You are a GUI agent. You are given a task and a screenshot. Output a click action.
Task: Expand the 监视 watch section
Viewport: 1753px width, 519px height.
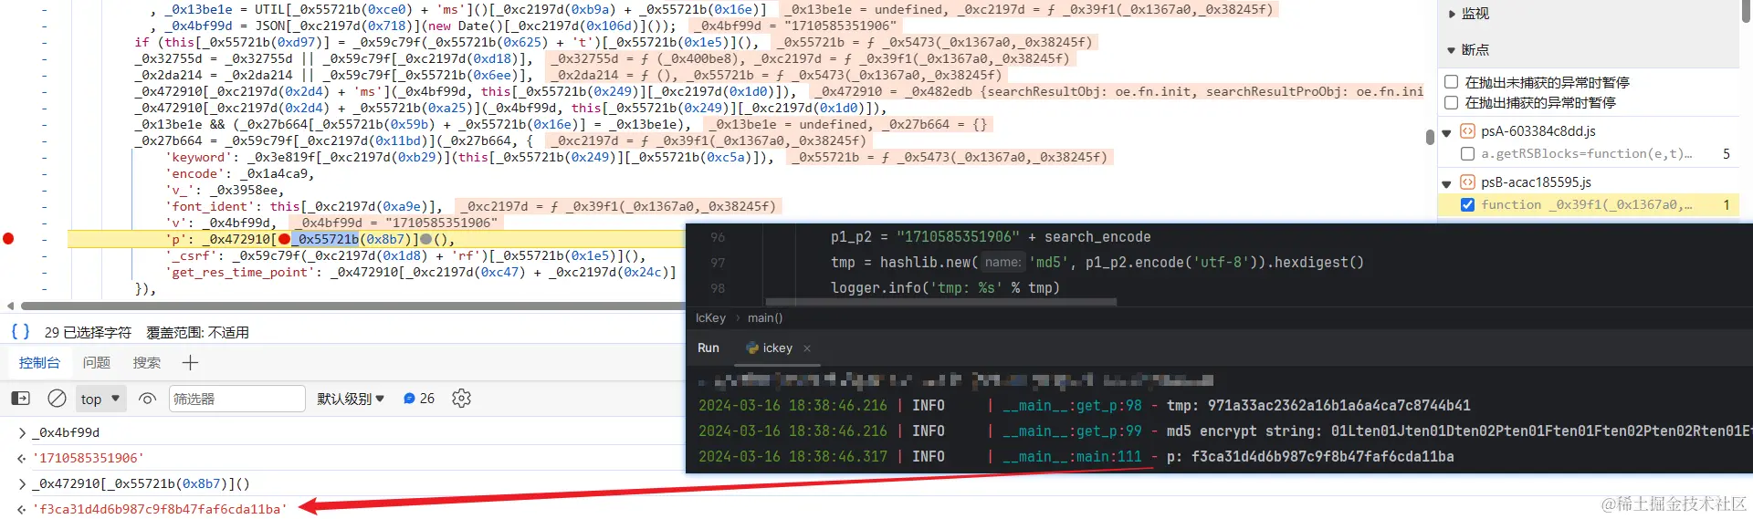[x=1452, y=14]
